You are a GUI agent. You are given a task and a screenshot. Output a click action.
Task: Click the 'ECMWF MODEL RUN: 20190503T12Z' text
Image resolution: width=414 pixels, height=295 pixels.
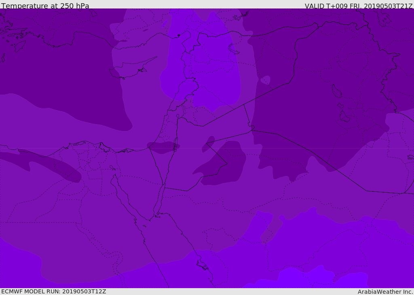[x=54, y=291]
